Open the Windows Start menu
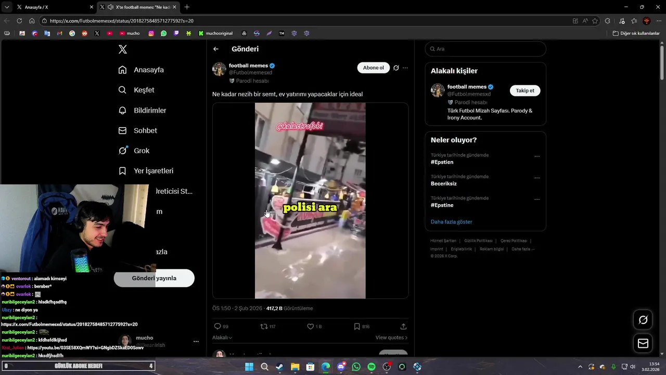 (x=249, y=367)
